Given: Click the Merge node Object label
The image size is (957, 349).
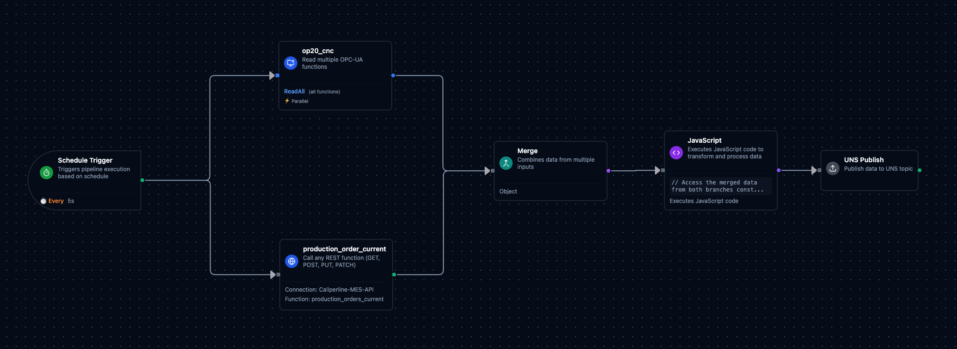Looking at the screenshot, I should pos(508,192).
